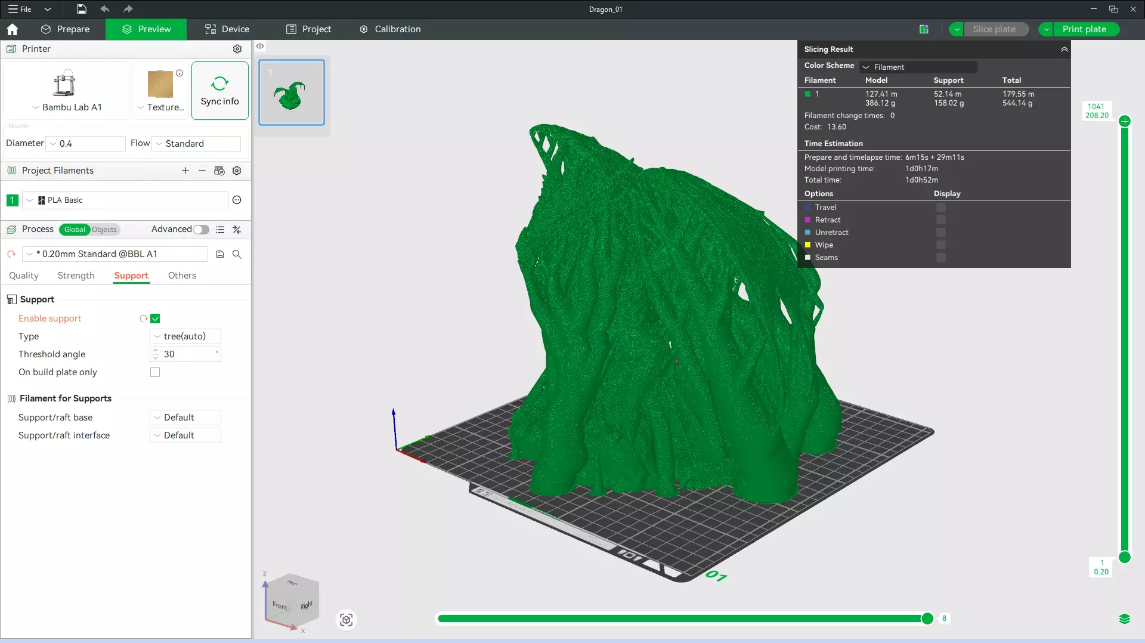Screen dimensions: 1145x643
Task: Click filament 1 color swatch
Action: click(x=12, y=200)
